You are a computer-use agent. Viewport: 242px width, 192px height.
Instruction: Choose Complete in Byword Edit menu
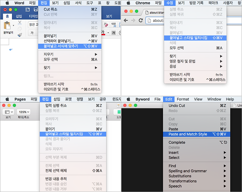[x=197, y=142]
